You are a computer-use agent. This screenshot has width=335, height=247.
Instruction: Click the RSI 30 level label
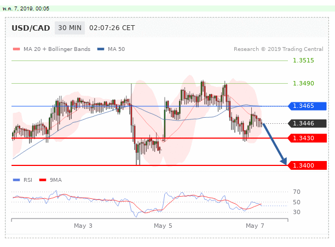click(297, 212)
